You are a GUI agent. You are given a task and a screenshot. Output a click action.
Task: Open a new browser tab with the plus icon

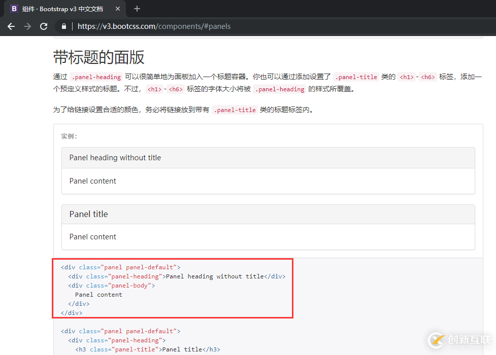click(138, 9)
